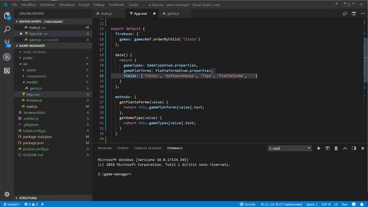The image size is (368, 207).
Task: Open the Extensions view in activity bar
Action: pos(7,71)
